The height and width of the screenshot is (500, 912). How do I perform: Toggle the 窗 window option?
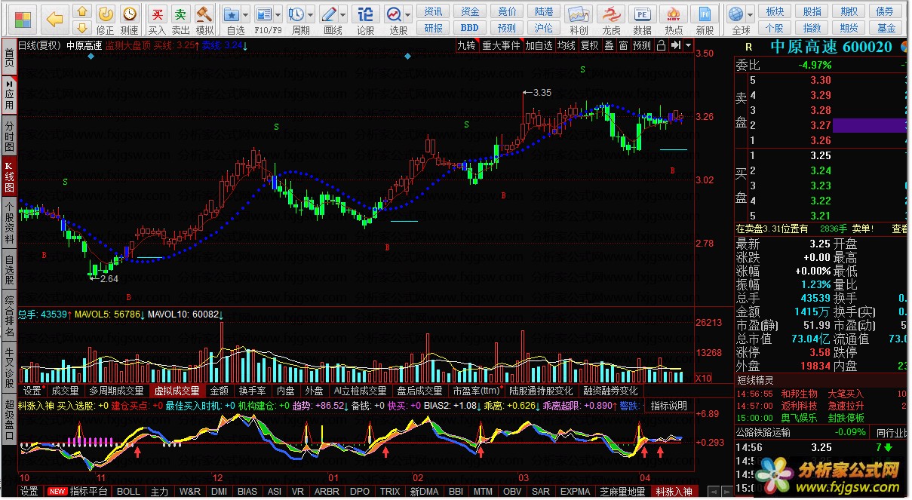click(x=623, y=45)
